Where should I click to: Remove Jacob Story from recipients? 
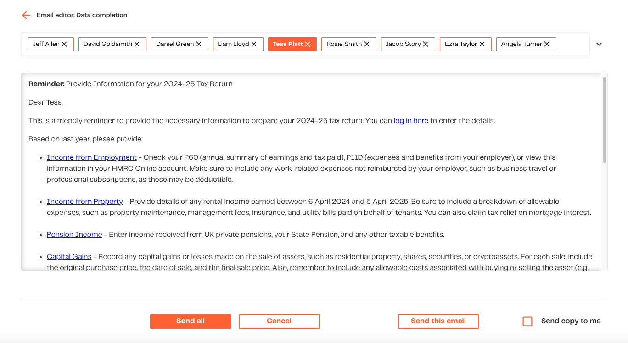click(426, 44)
